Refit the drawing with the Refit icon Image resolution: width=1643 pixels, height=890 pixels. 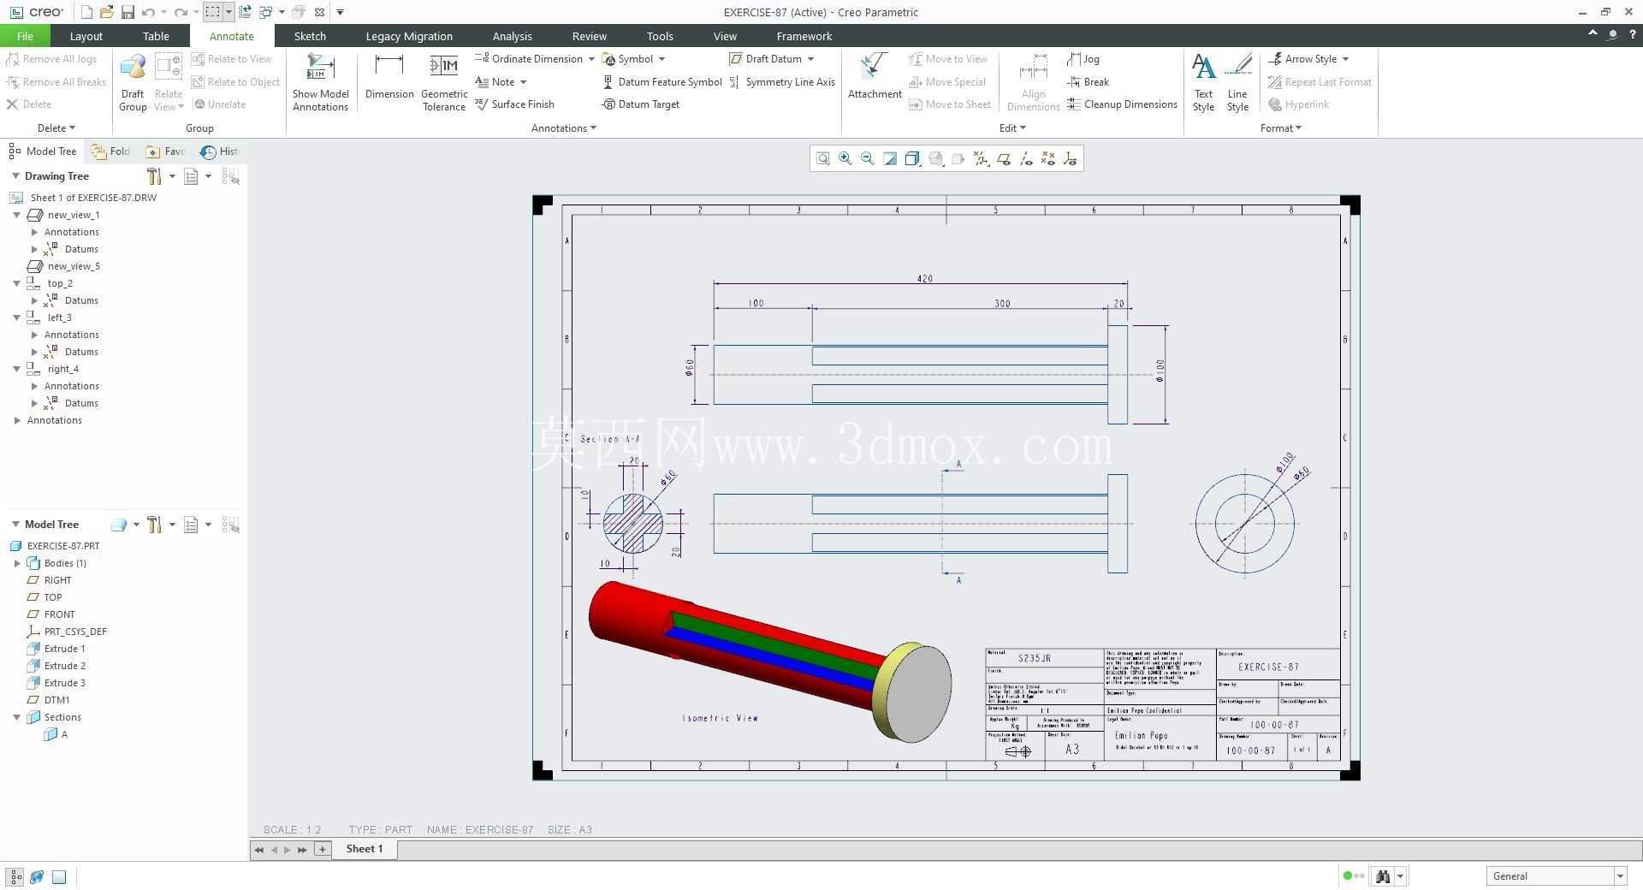(822, 158)
